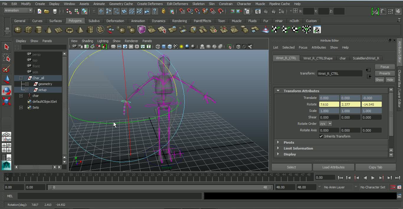403x209 pixels.
Task: Click the purple cube shelf icon
Action: [142, 30]
